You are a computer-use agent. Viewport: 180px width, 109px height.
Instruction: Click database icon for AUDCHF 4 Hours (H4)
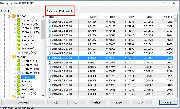(18, 81)
